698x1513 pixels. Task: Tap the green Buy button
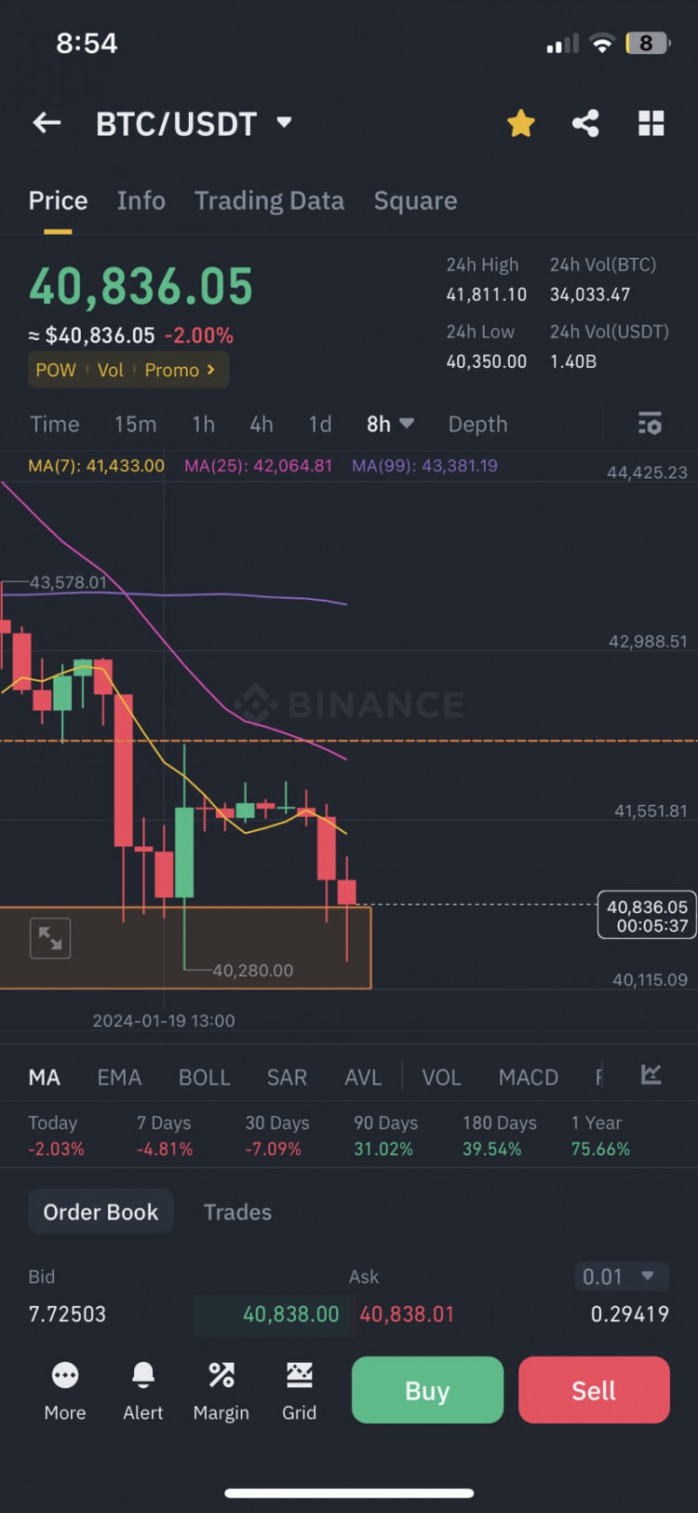point(427,1390)
